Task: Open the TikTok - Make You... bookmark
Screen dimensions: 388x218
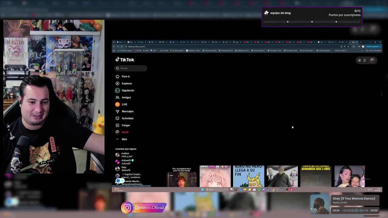Action: click(x=340, y=51)
